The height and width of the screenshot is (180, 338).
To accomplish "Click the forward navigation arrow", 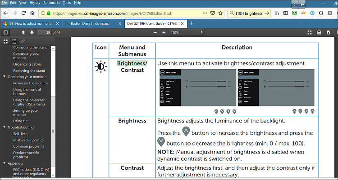I will 15,13.
